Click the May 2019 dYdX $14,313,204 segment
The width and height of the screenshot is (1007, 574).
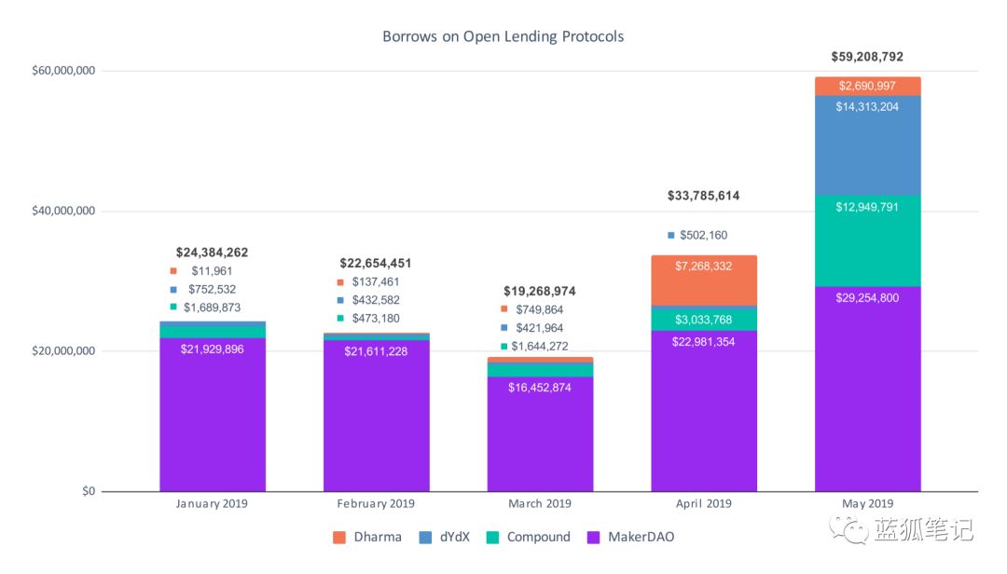pos(868,145)
